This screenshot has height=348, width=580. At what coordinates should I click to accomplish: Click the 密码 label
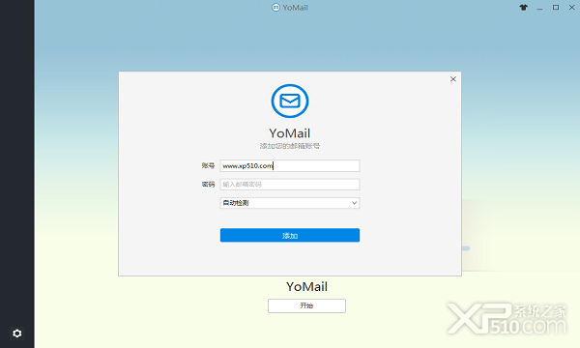tap(208, 185)
